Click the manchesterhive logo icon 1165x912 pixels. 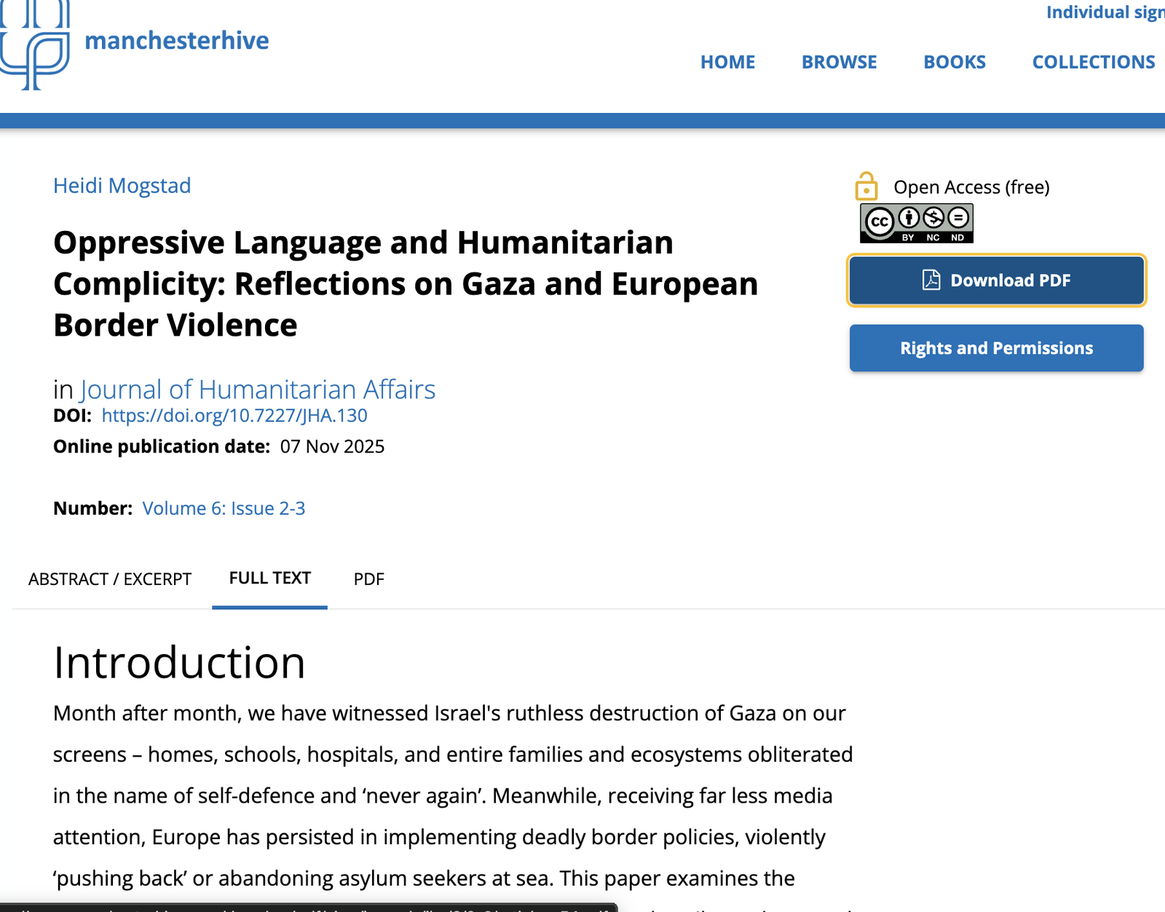point(35,45)
